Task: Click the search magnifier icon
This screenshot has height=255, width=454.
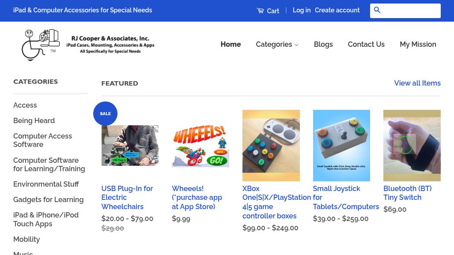Action: 378,10
